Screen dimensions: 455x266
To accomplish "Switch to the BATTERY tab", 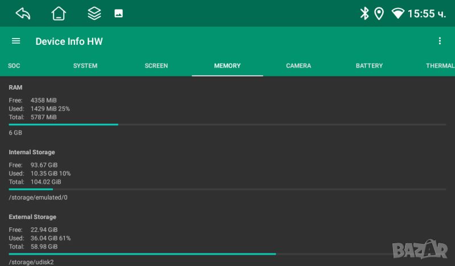I will tap(369, 66).
